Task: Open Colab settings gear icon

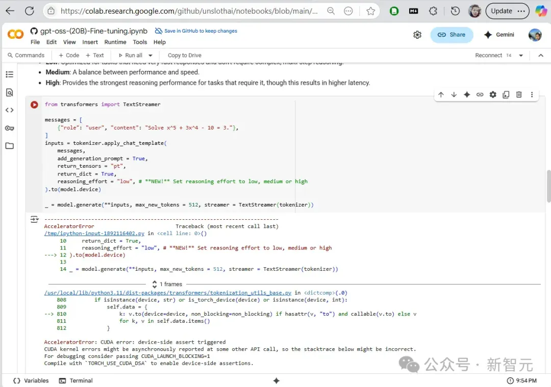Action: click(417, 35)
